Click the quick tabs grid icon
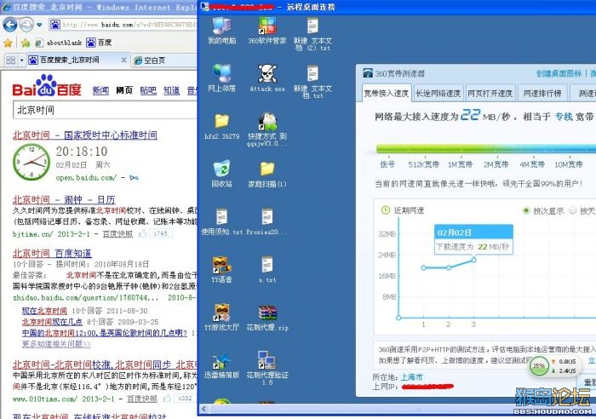This screenshot has width=596, height=419. click(11, 60)
